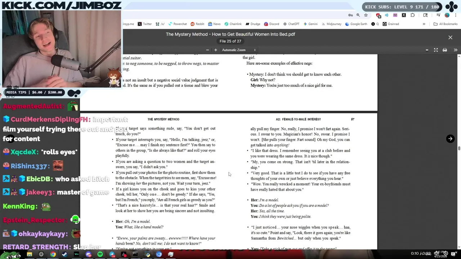The image size is (461, 259).
Task: Enter fullscreen presentation mode
Action: coord(436,50)
